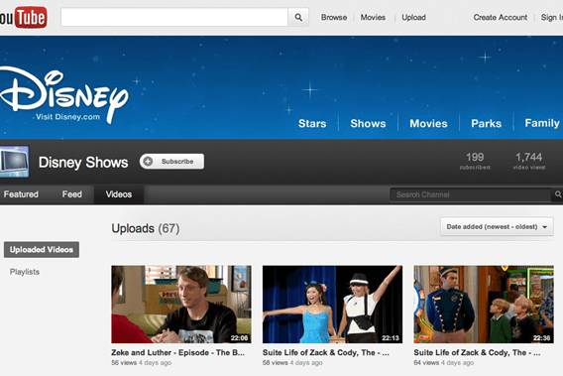This screenshot has width=563, height=376.
Task: Click the Disney logo banner
Action: pos(63,95)
